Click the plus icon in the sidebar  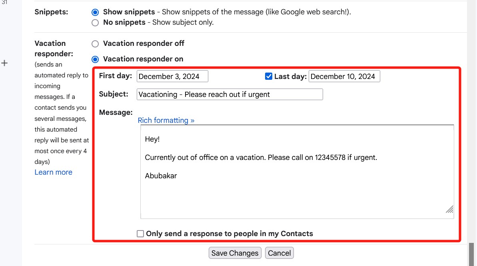coord(4,63)
